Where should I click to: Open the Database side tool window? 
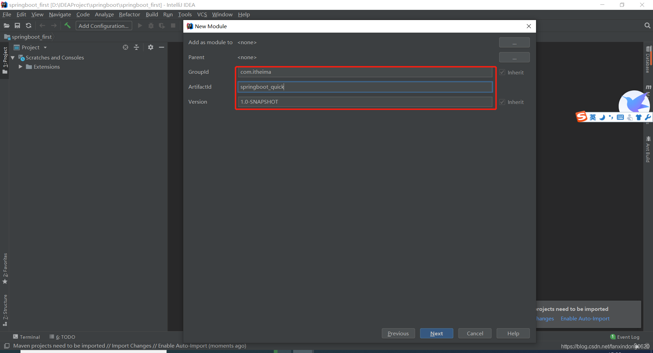pyautogui.click(x=648, y=59)
